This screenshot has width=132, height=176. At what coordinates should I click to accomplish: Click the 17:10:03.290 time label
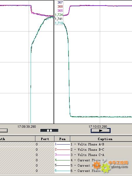click(98, 127)
